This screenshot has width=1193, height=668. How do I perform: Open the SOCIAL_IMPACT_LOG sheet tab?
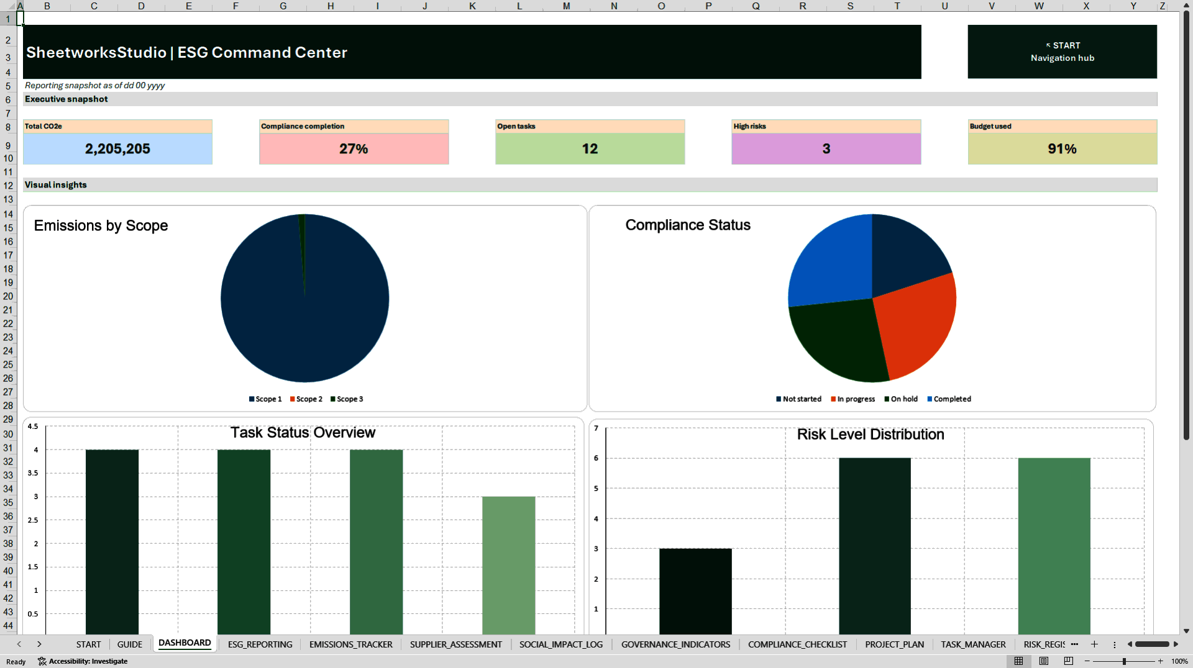560,644
